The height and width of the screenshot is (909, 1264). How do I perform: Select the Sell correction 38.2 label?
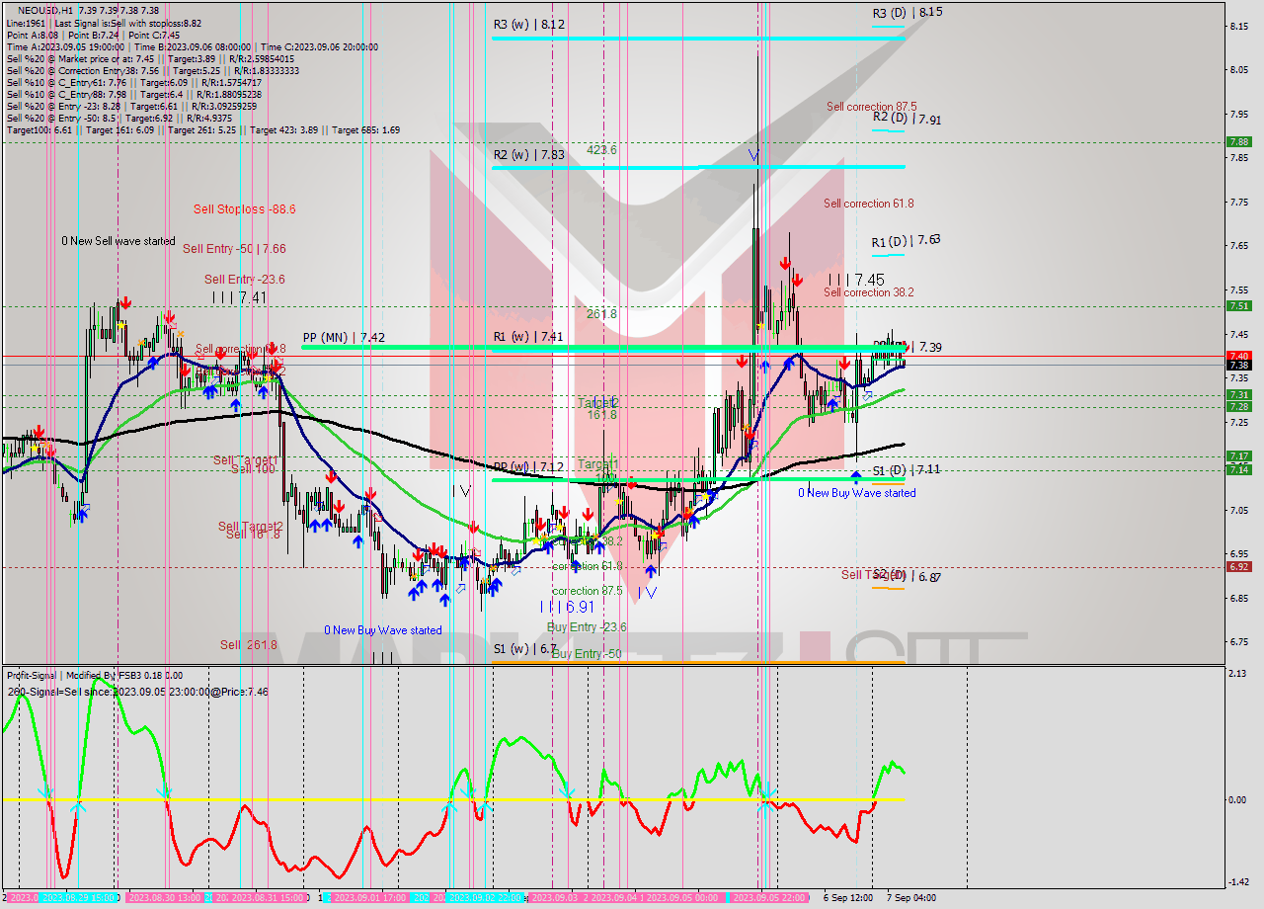pyautogui.click(x=869, y=292)
